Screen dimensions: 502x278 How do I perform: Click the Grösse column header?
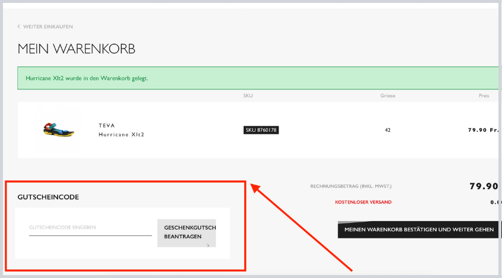pos(388,95)
